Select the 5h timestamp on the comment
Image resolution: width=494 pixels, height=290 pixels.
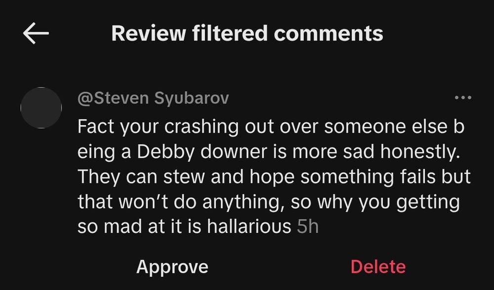pos(308,226)
